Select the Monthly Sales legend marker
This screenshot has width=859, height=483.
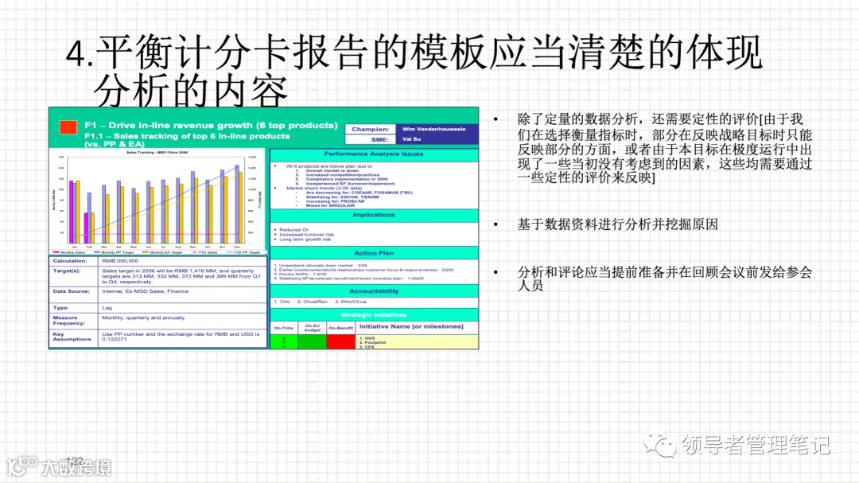pos(56,252)
